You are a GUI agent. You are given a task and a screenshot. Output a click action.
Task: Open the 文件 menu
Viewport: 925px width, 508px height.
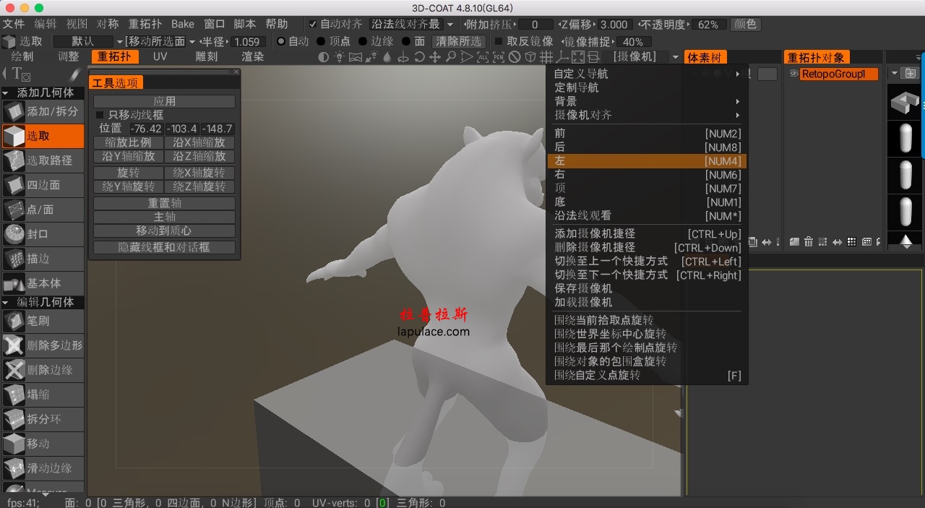click(14, 24)
